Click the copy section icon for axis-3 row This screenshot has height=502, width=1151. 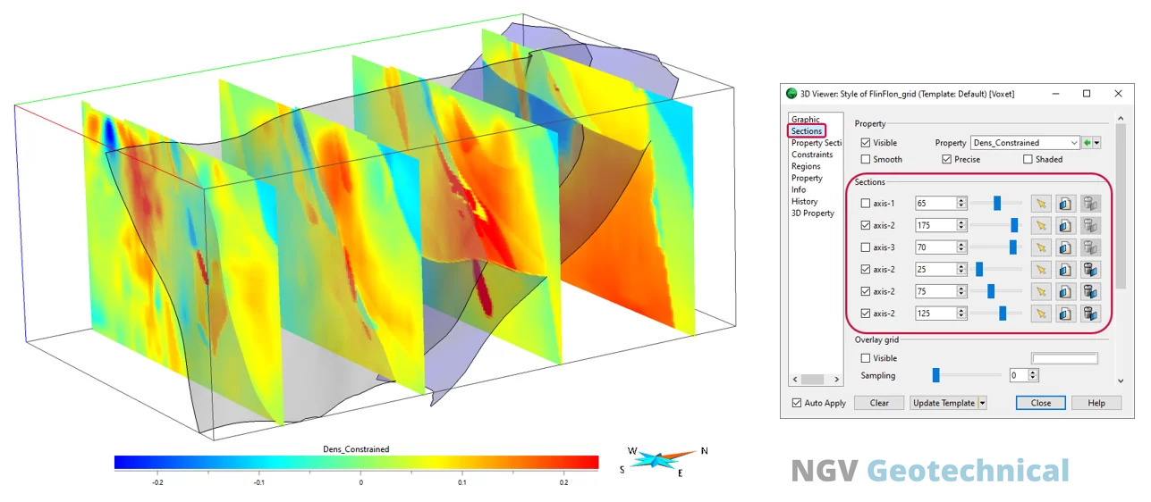pyautogui.click(x=1065, y=247)
